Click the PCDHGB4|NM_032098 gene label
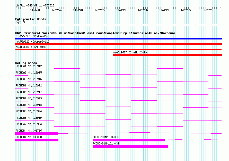This screenshot has width=229, height=161. click(x=29, y=137)
